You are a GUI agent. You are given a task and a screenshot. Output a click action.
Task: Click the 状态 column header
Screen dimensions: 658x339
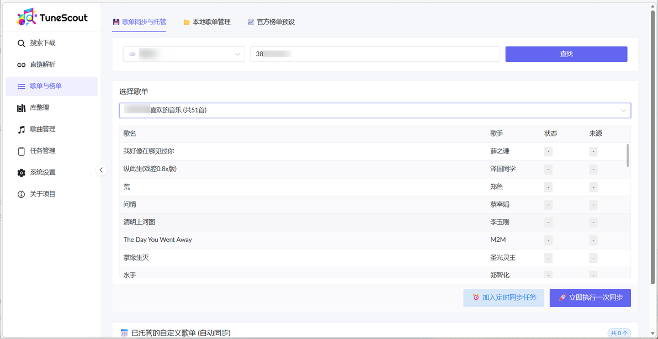[551, 134]
